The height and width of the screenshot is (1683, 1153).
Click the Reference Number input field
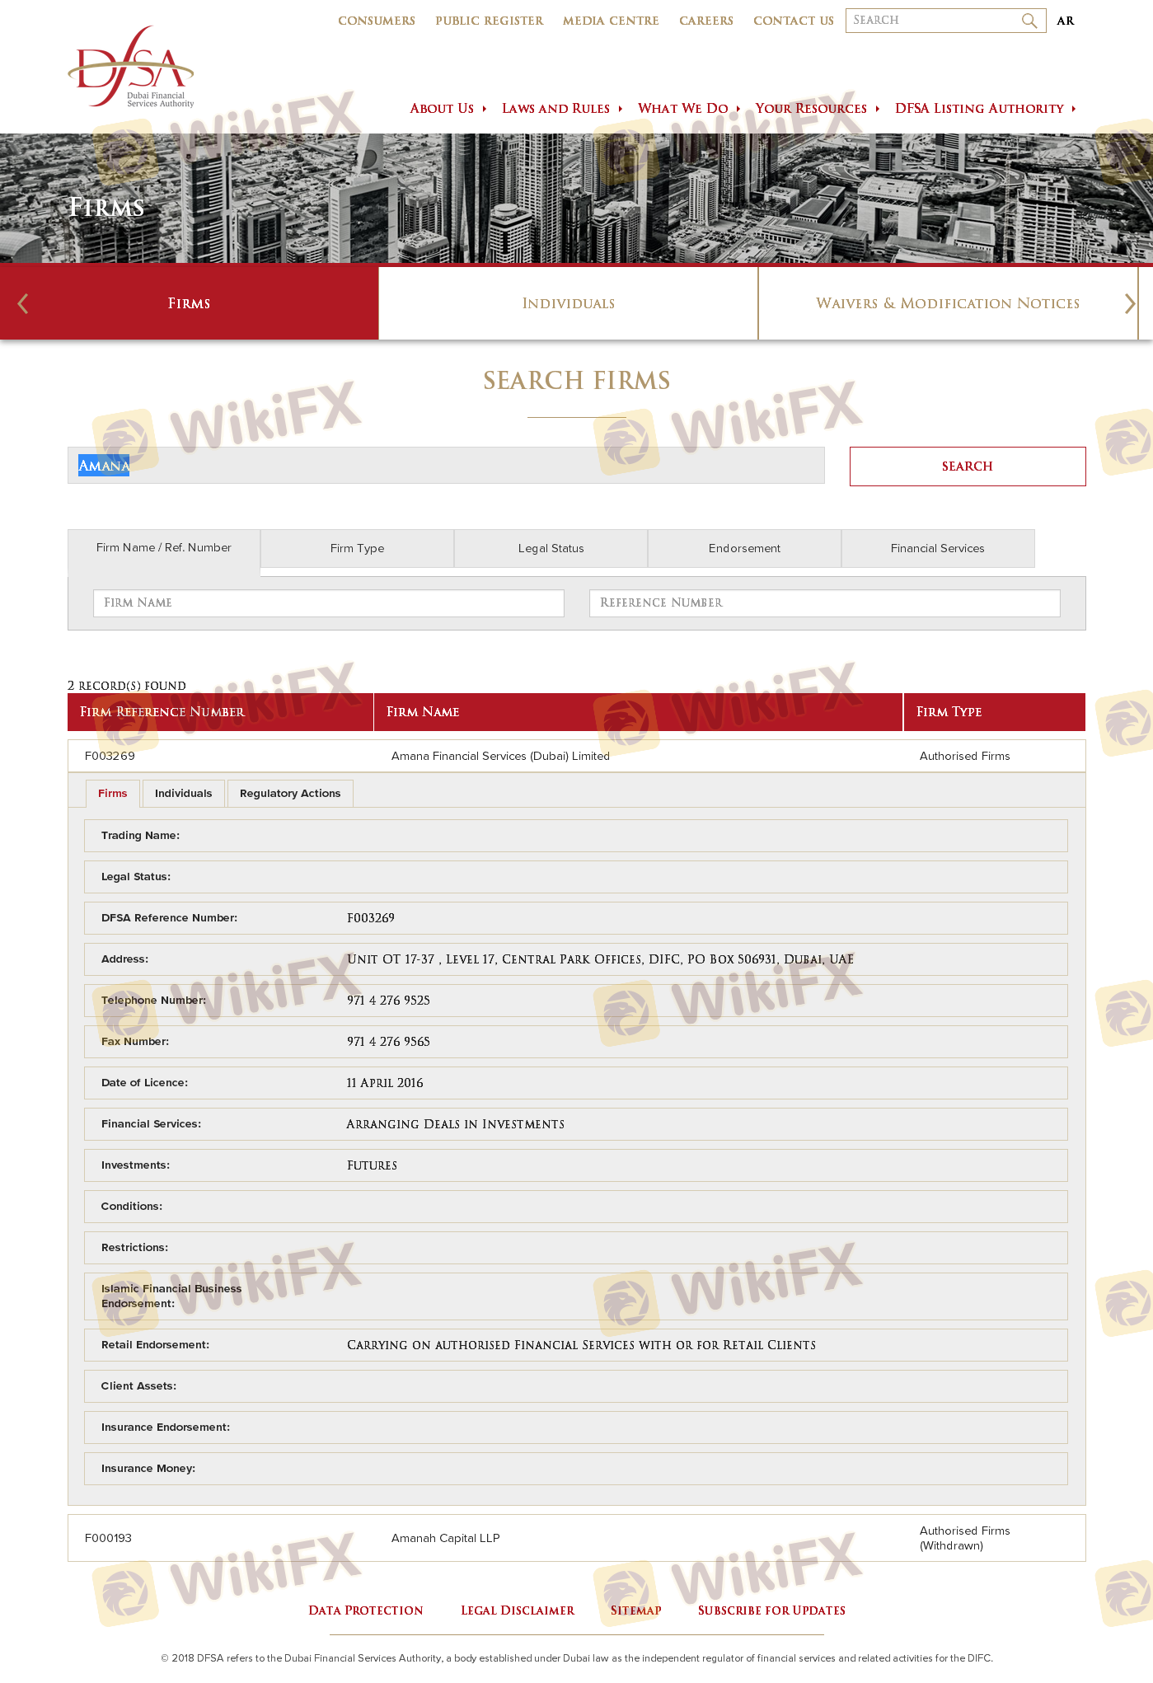[824, 603]
